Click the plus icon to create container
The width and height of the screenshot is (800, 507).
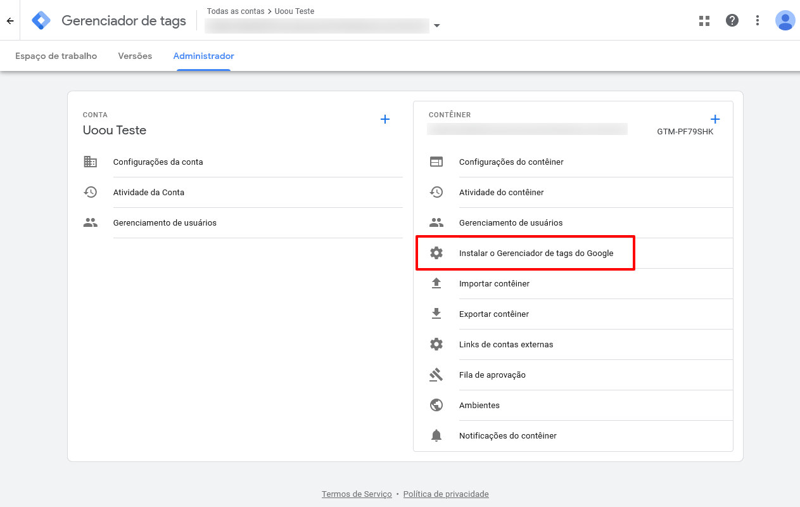point(715,119)
